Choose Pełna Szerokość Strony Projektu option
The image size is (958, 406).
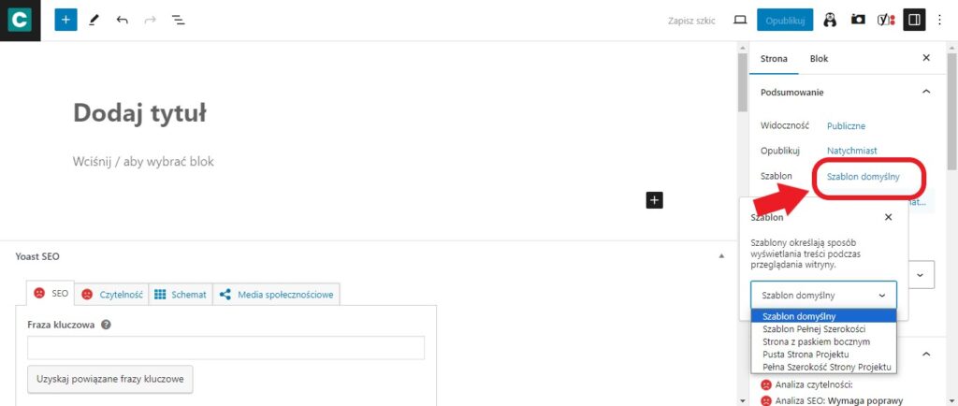(823, 367)
